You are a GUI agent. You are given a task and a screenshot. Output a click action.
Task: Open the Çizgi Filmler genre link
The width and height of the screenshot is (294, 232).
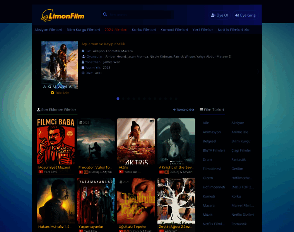[241, 150]
